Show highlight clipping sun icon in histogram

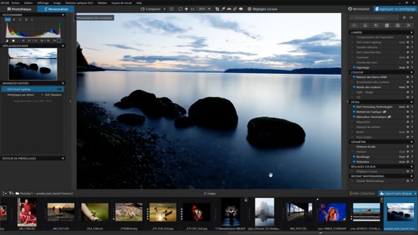coord(13,40)
